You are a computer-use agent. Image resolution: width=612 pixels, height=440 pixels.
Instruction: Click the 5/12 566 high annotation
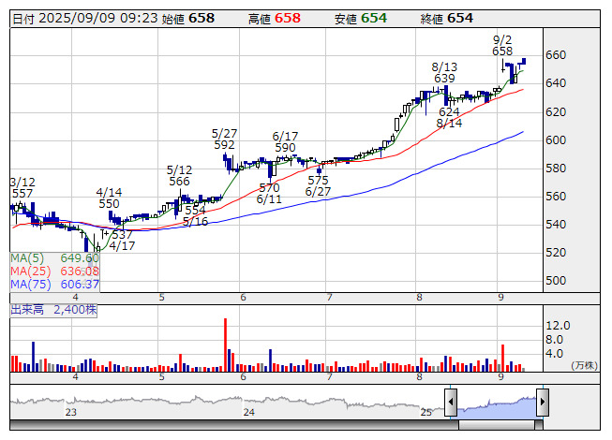coord(180,175)
